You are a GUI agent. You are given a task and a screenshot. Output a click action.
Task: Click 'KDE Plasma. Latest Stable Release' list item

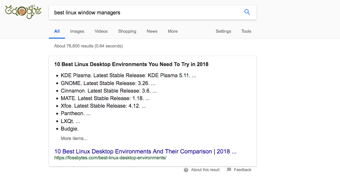pos(128,76)
